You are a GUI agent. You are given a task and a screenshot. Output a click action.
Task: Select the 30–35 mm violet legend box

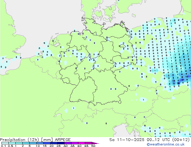(68, 143)
